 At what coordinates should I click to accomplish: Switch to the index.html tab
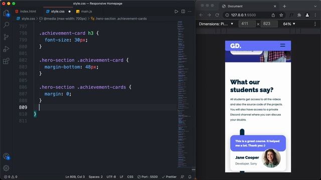[x=26, y=11]
